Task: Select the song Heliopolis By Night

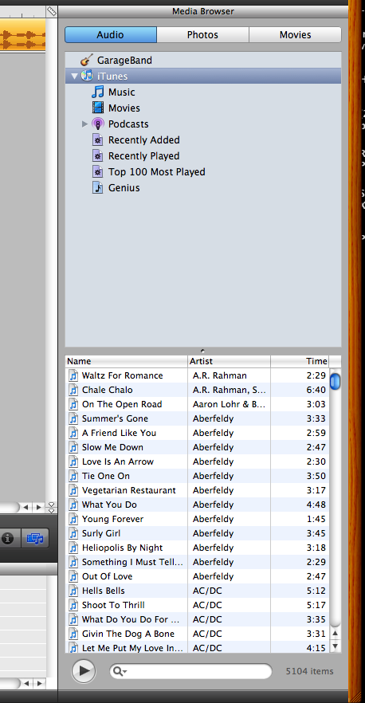Action: (198, 548)
